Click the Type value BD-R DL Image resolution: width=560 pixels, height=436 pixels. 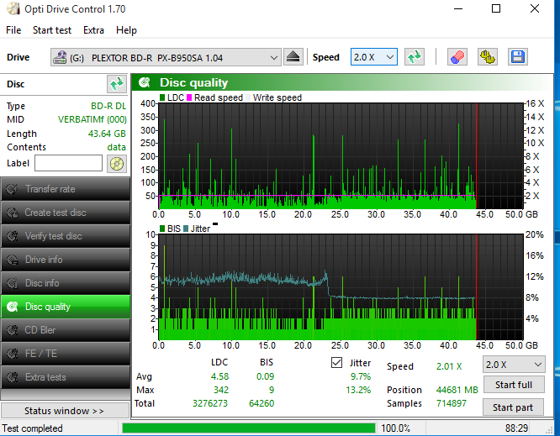click(108, 106)
